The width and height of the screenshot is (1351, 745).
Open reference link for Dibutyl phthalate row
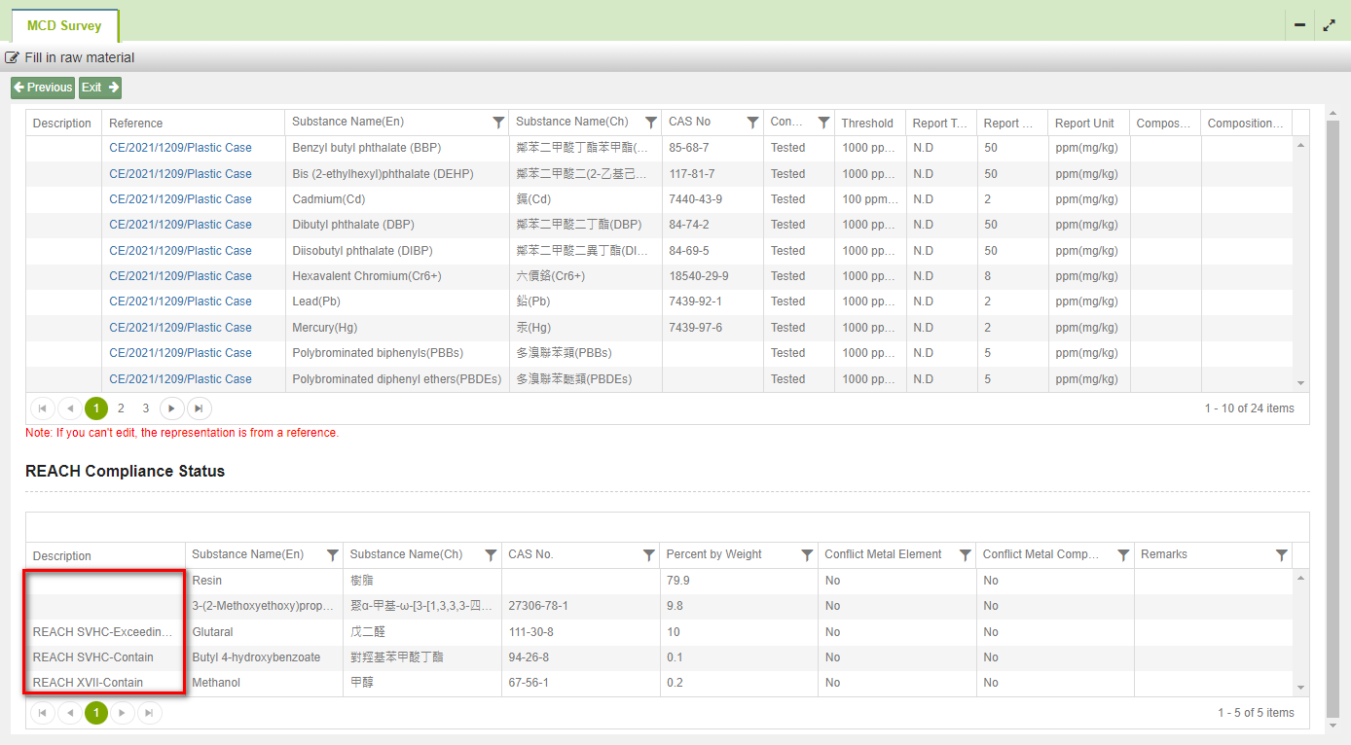[180, 225]
